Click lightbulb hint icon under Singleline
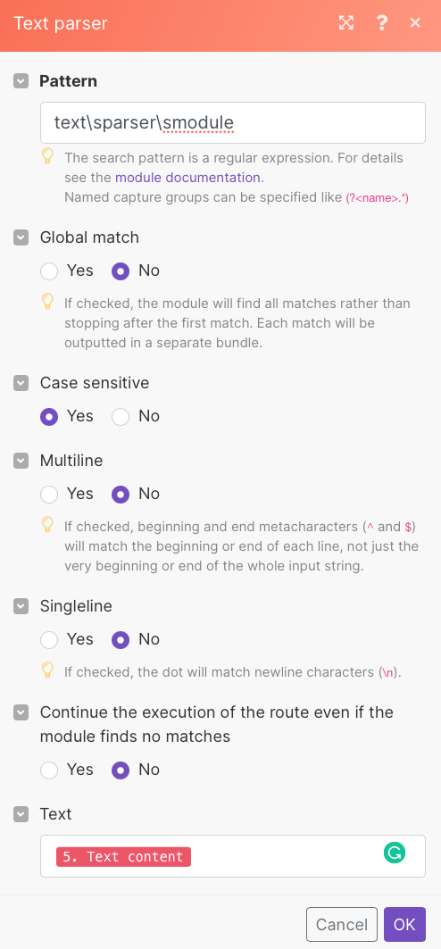 [x=48, y=670]
